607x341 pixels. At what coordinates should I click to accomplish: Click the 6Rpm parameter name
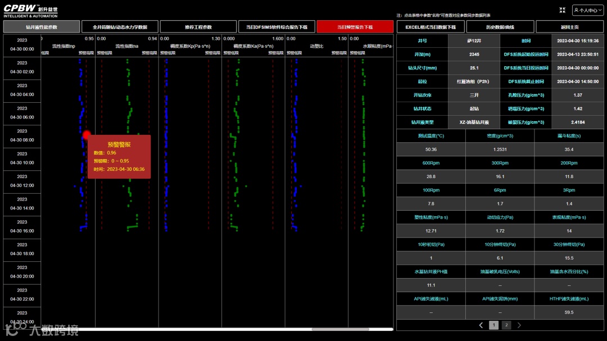click(500, 190)
